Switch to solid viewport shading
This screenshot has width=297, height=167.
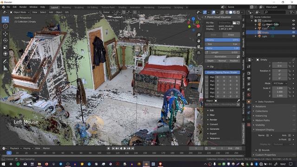click(x=231, y=13)
